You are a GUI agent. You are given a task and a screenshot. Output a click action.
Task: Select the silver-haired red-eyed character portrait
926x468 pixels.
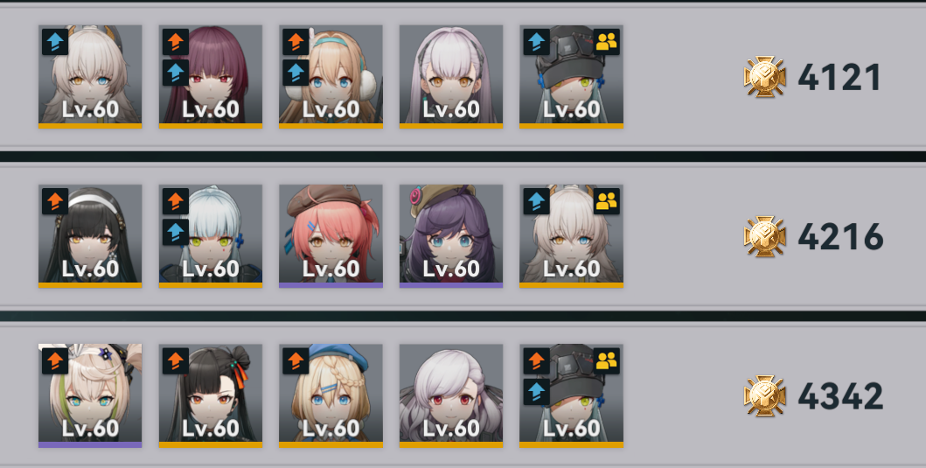point(451,396)
